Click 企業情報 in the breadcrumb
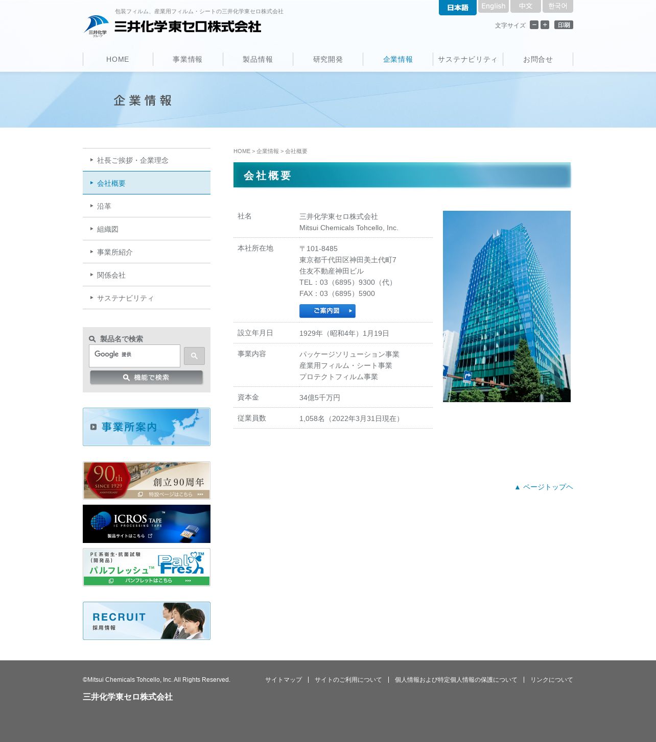Image resolution: width=656 pixels, height=742 pixels. (268, 151)
